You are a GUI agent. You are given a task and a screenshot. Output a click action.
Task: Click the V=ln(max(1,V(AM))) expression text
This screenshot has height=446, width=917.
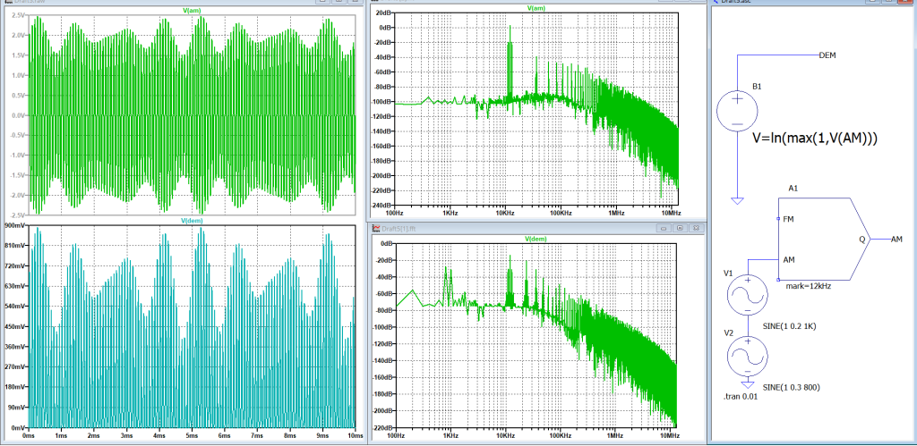point(812,138)
